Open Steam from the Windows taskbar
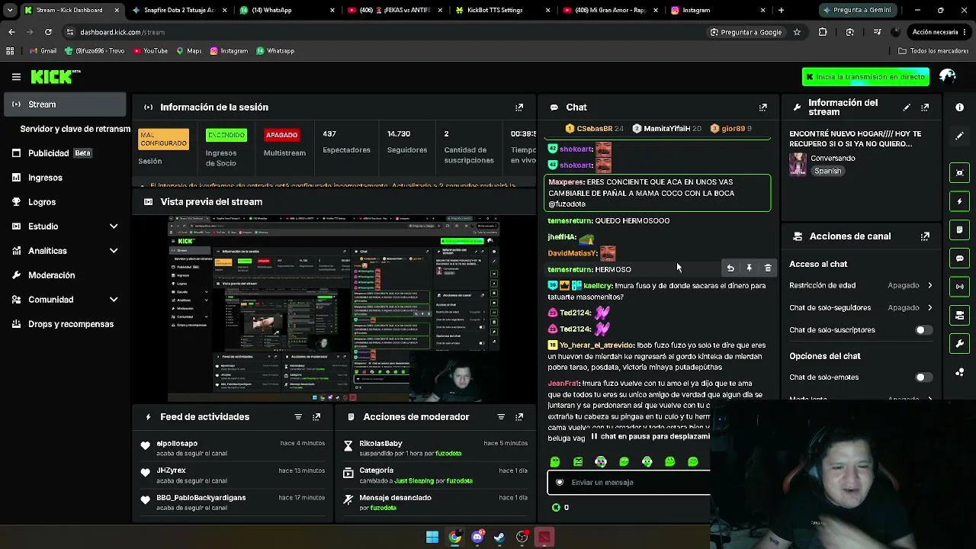This screenshot has height=549, width=976. coord(499,538)
